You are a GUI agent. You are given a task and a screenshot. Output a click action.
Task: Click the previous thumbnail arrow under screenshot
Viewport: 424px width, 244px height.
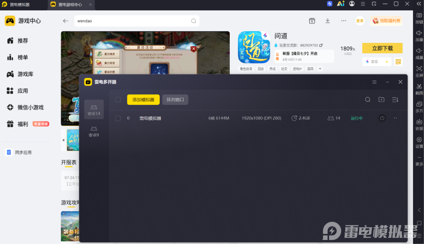(63, 140)
